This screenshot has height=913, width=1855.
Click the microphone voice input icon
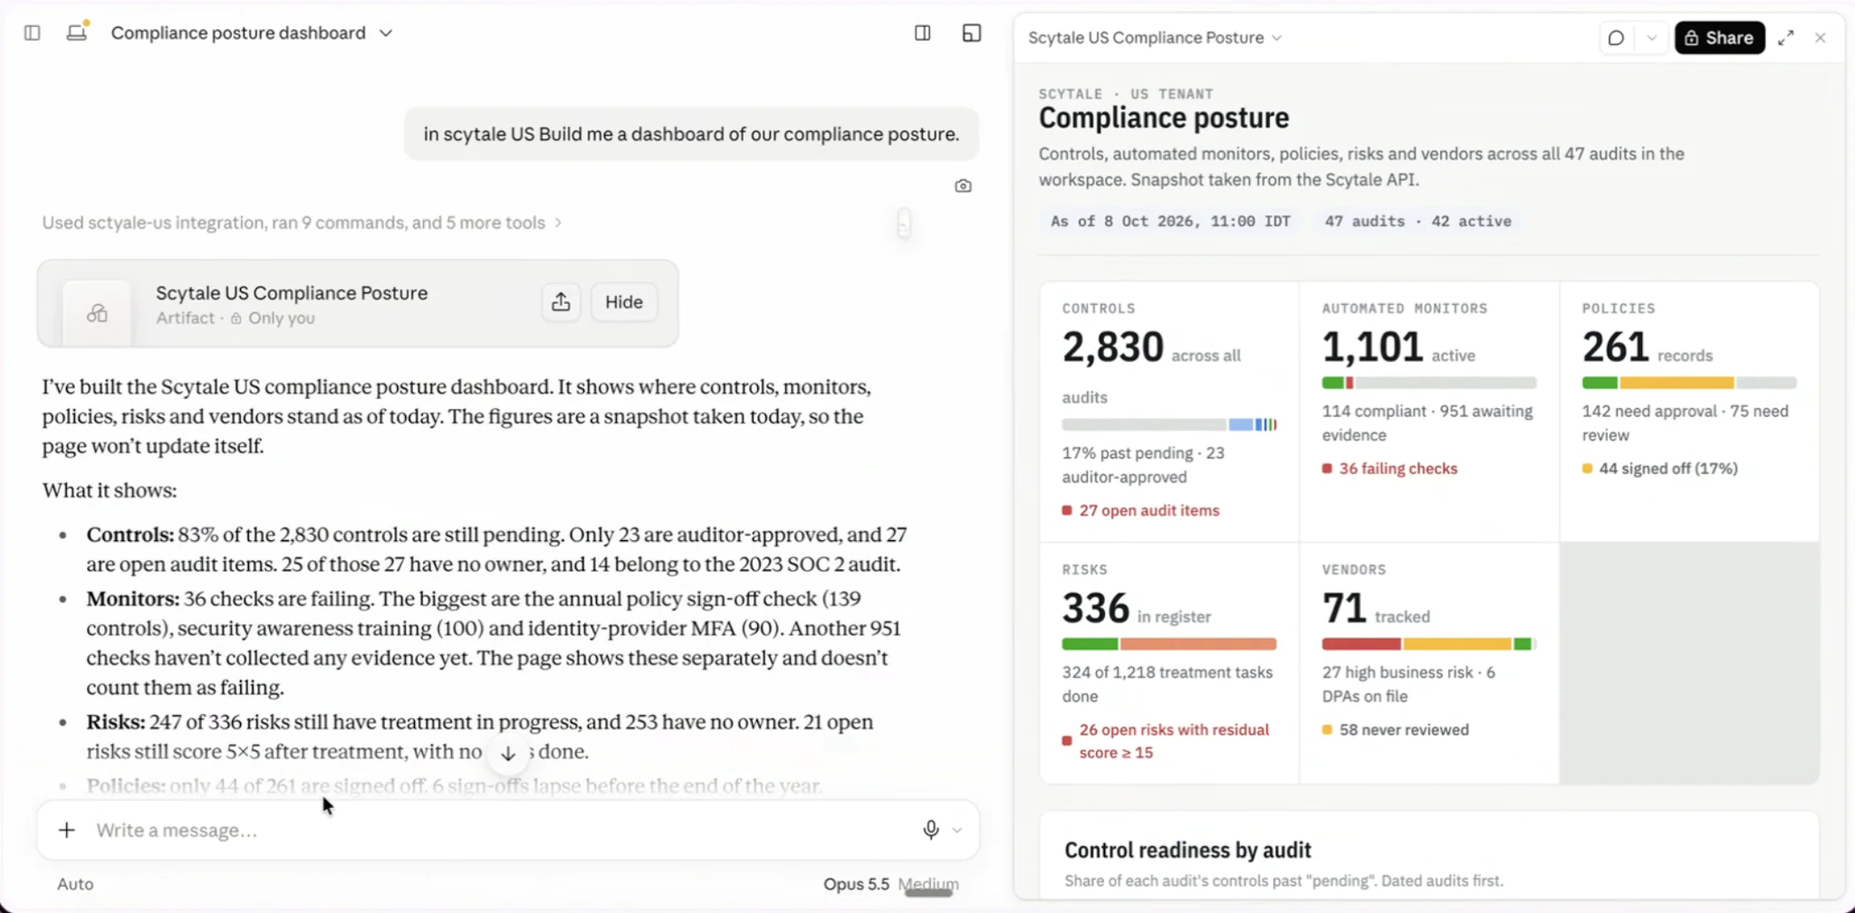[x=930, y=830]
